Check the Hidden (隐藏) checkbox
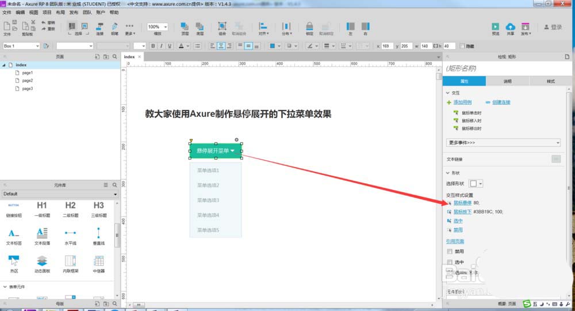 462,46
